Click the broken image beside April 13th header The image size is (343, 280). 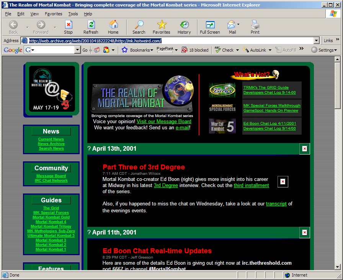(x=304, y=149)
